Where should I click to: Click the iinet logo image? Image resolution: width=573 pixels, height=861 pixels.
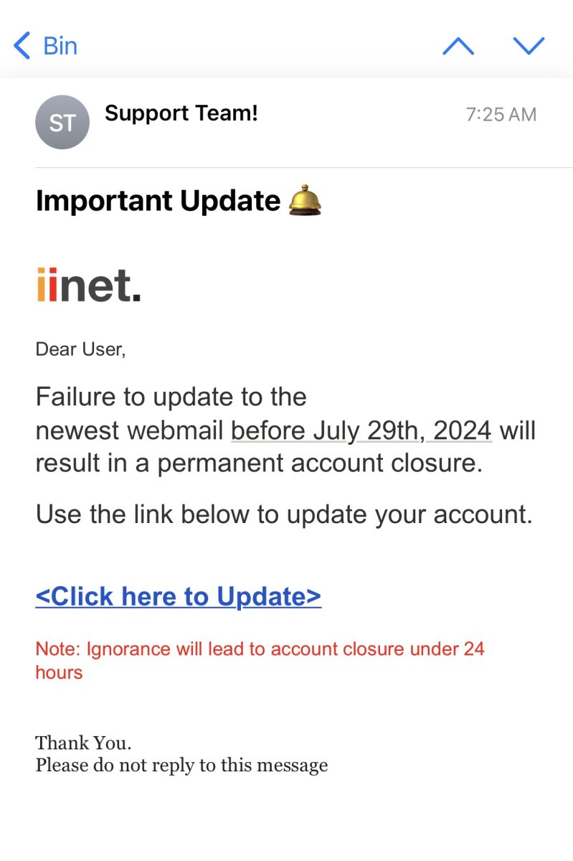click(88, 285)
